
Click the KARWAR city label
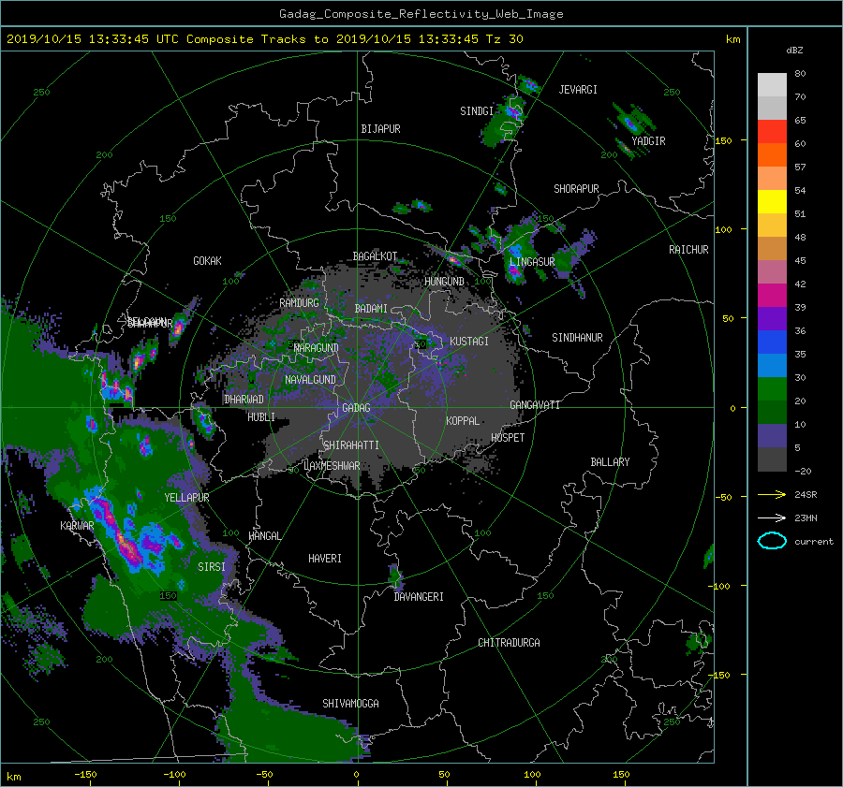pyautogui.click(x=77, y=526)
